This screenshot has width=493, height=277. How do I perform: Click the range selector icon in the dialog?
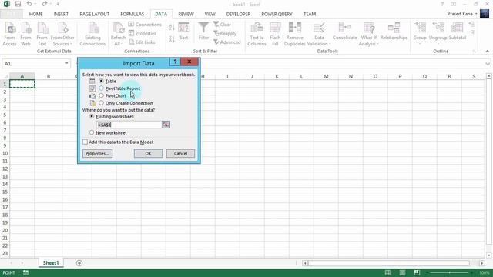pyautogui.click(x=166, y=125)
